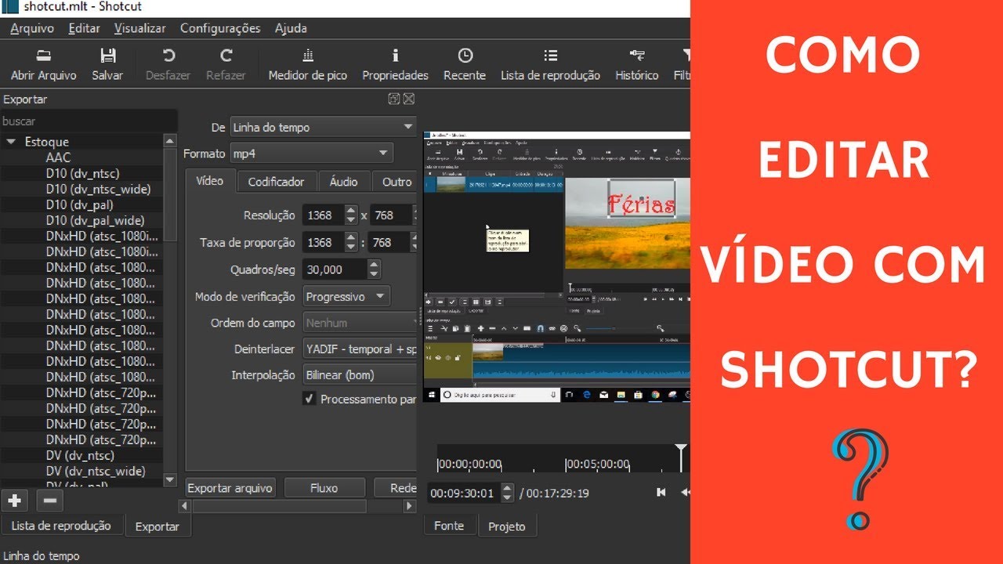Select the Exportar bottom tab
This screenshot has width=1003, height=564.
coord(157,526)
